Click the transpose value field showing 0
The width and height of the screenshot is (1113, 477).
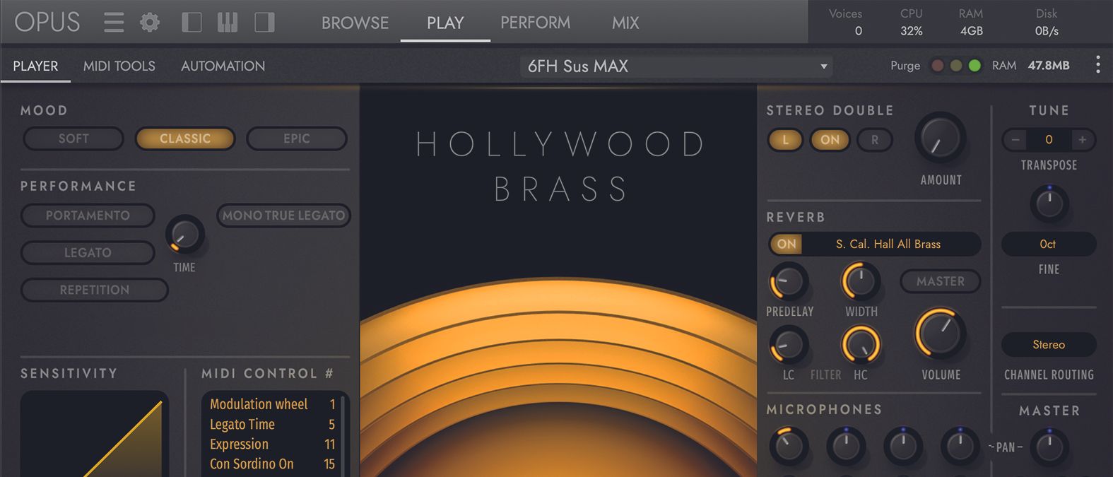[1049, 139]
